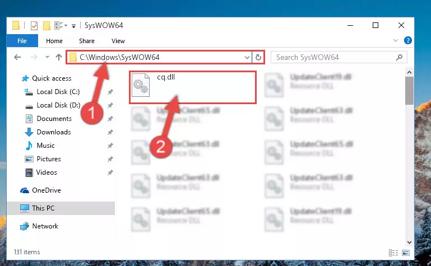Open the File menu tab
Viewport: 431px width, 266px height.
(x=22, y=41)
